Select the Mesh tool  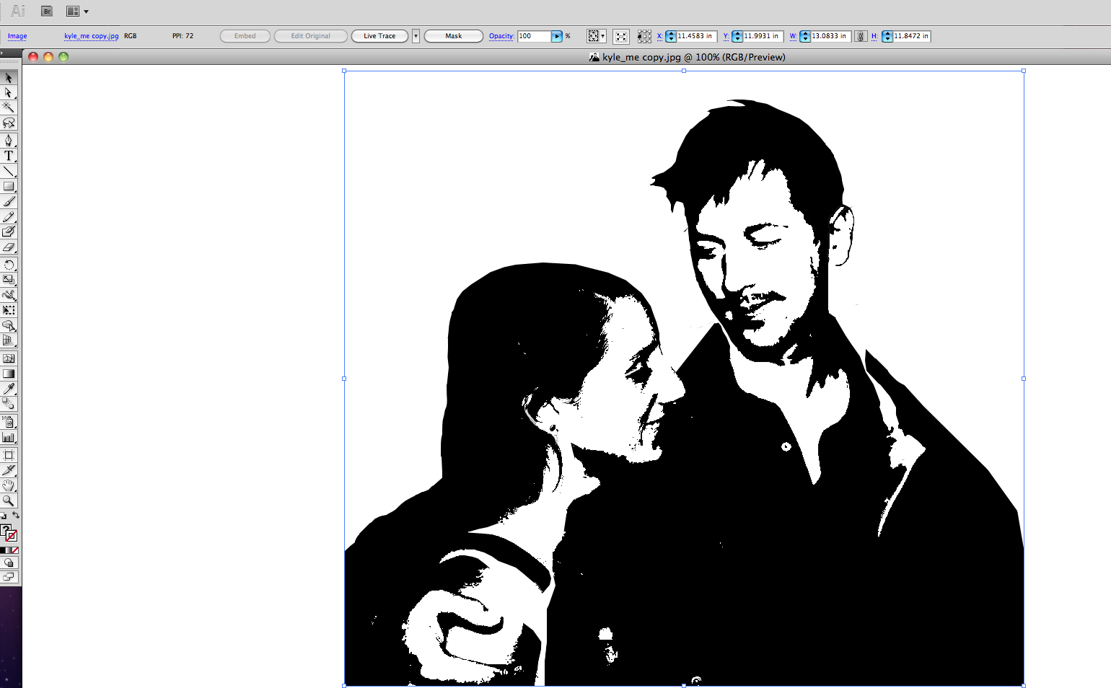tap(9, 358)
